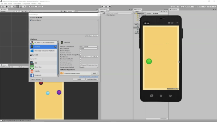Open the Run Device dropdown
The height and width of the screenshot is (122, 217).
click(85, 57)
